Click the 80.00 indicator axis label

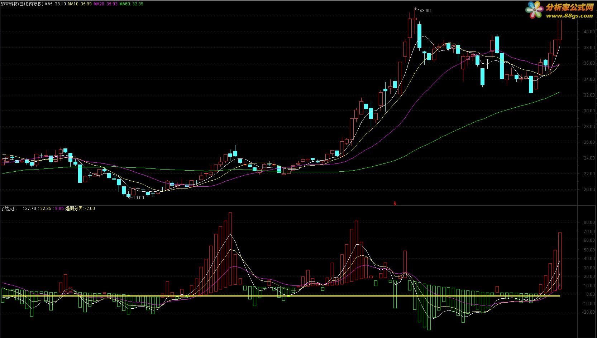589,222
